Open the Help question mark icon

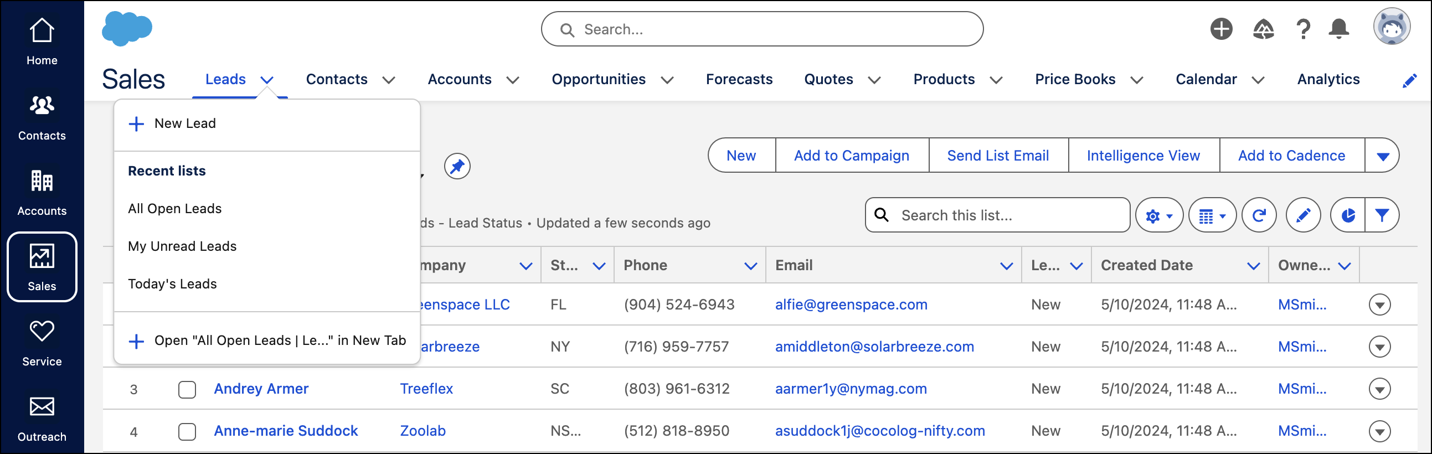point(1303,29)
